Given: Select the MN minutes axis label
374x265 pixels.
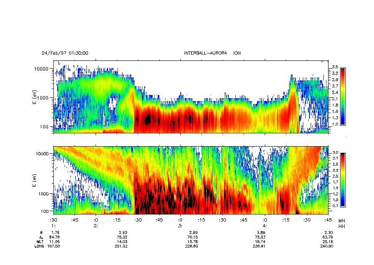Looking at the screenshot, I should click(x=341, y=221).
